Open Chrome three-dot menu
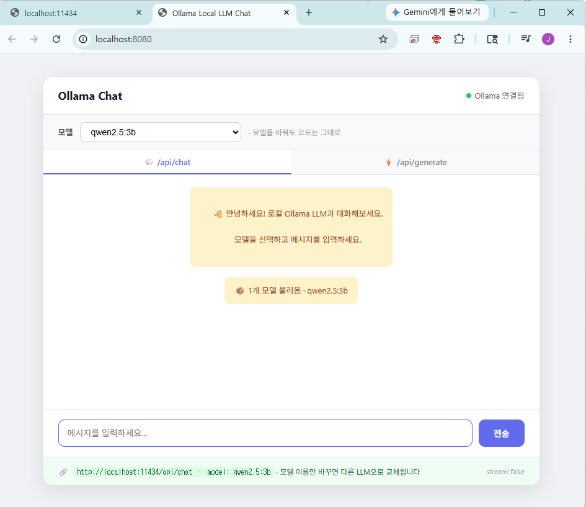Viewport: 586px width, 507px height. tap(570, 39)
